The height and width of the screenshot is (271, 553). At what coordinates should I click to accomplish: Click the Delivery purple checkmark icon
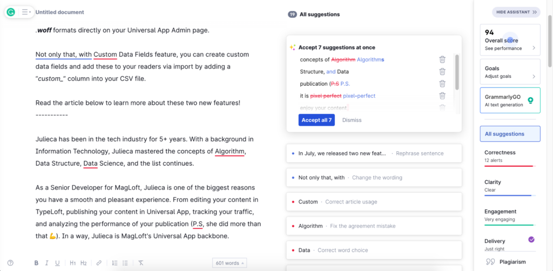(x=531, y=240)
